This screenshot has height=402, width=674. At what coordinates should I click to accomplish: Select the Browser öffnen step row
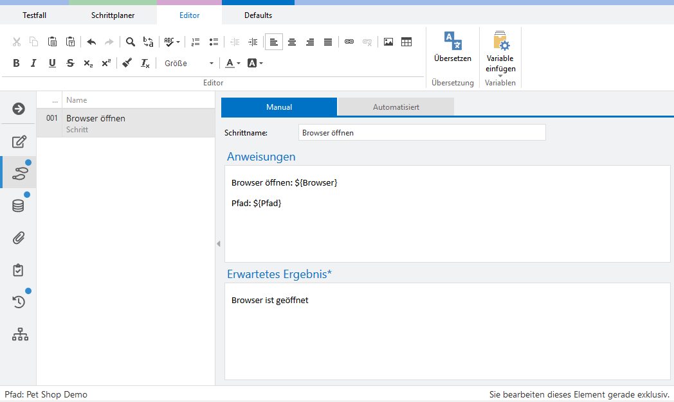click(125, 123)
